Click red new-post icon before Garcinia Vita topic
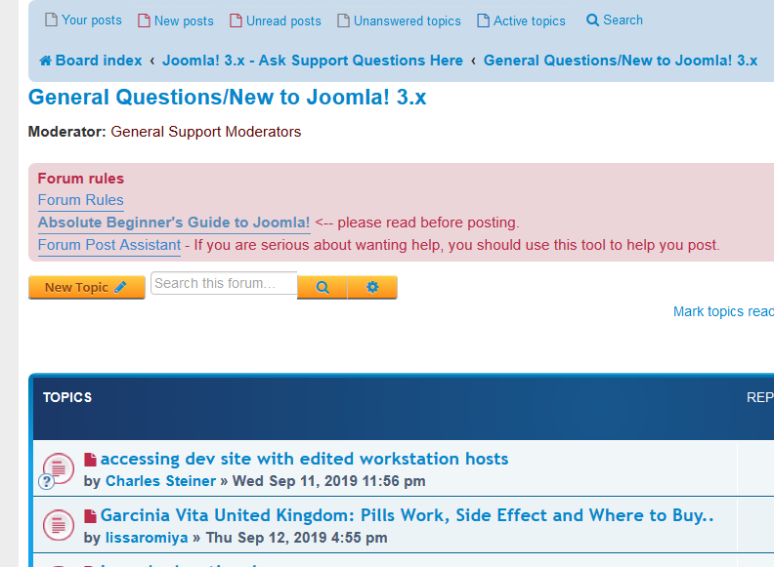Screen dimensions: 774x567 click(90, 516)
